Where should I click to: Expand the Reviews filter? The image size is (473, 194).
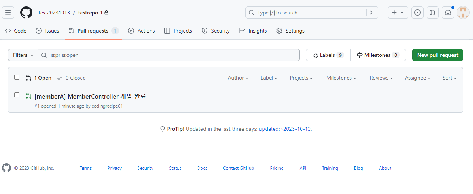tap(381, 78)
